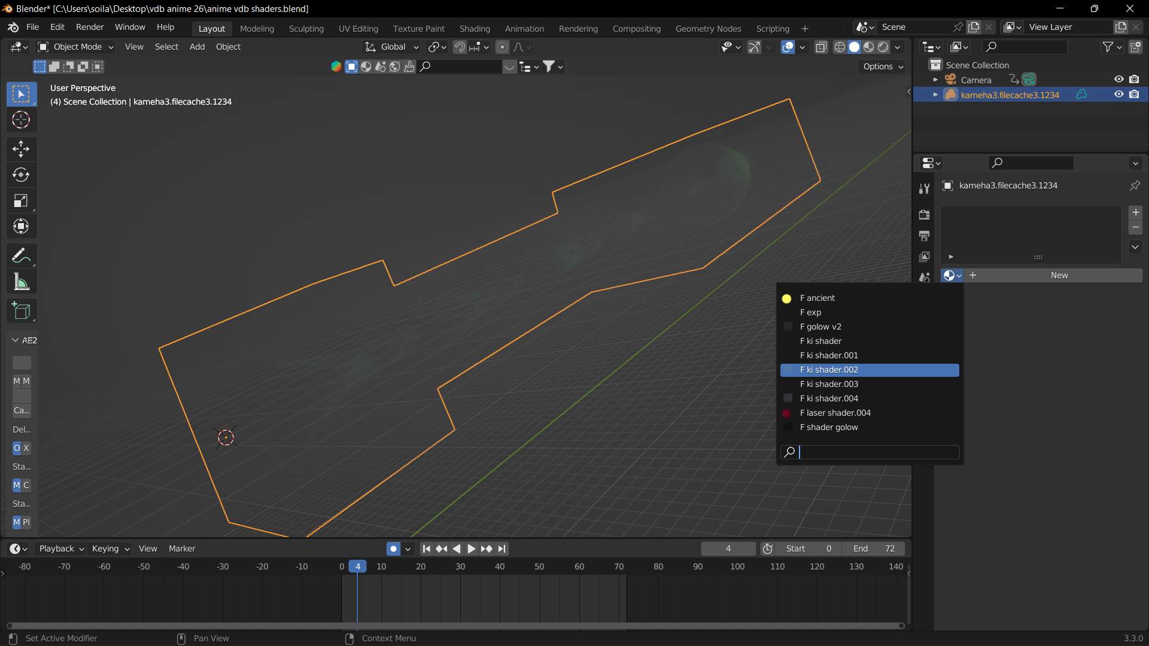Select the Measure tool

click(x=21, y=282)
